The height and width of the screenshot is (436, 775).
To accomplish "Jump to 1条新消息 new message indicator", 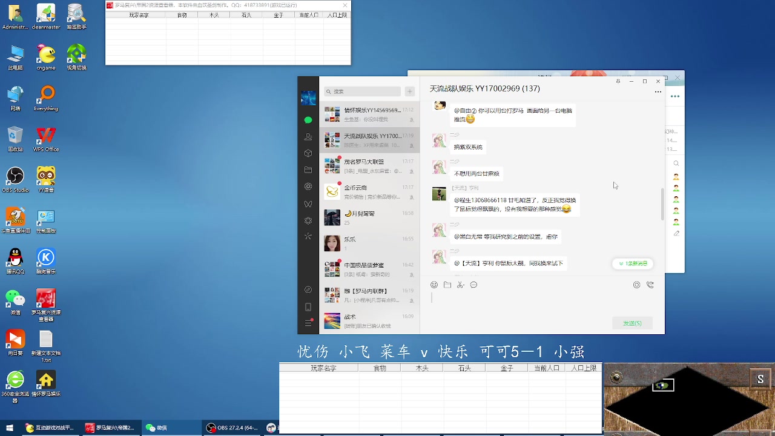I will point(633,263).
